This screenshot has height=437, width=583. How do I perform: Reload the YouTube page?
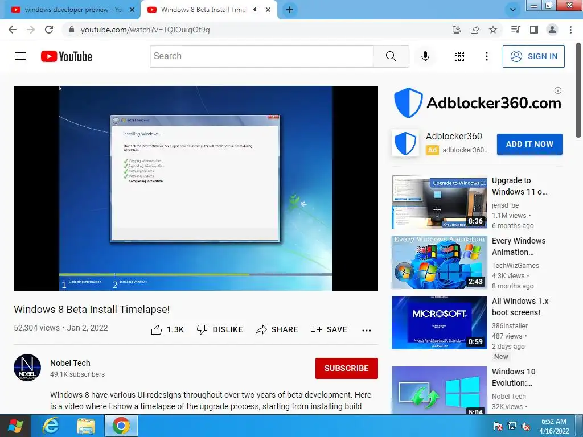point(49,30)
